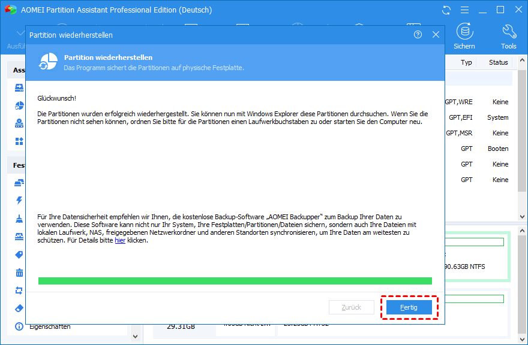Select the Booten status cell

(498, 149)
